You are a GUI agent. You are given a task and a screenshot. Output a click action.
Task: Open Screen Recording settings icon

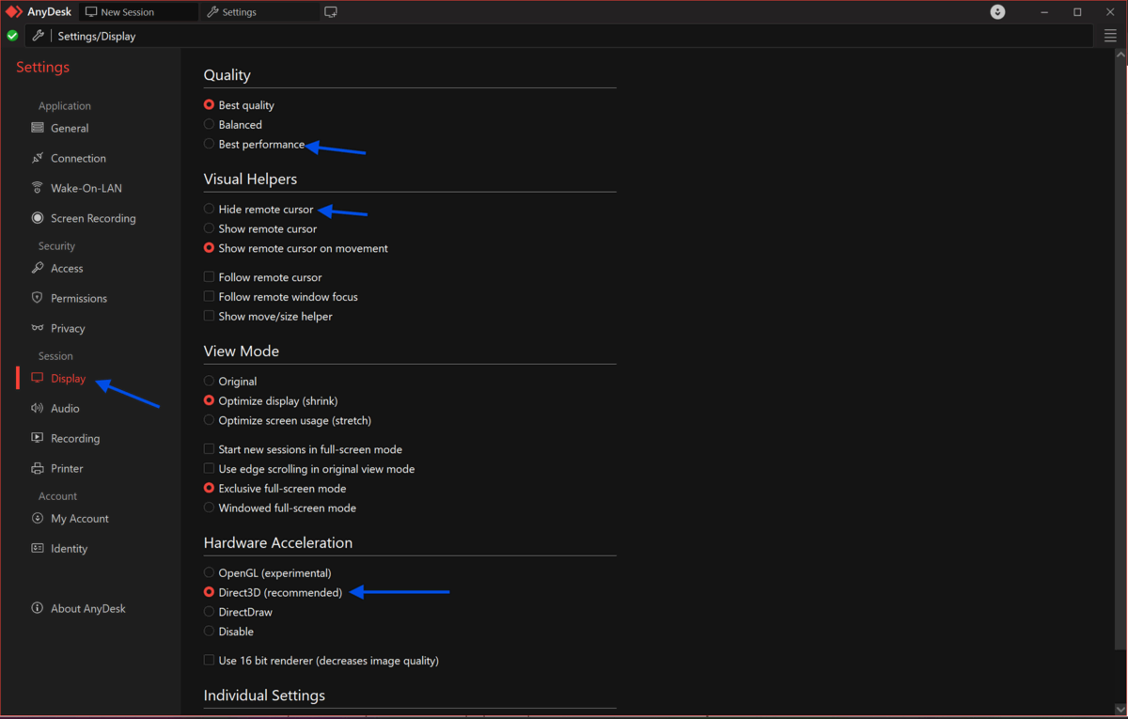38,218
